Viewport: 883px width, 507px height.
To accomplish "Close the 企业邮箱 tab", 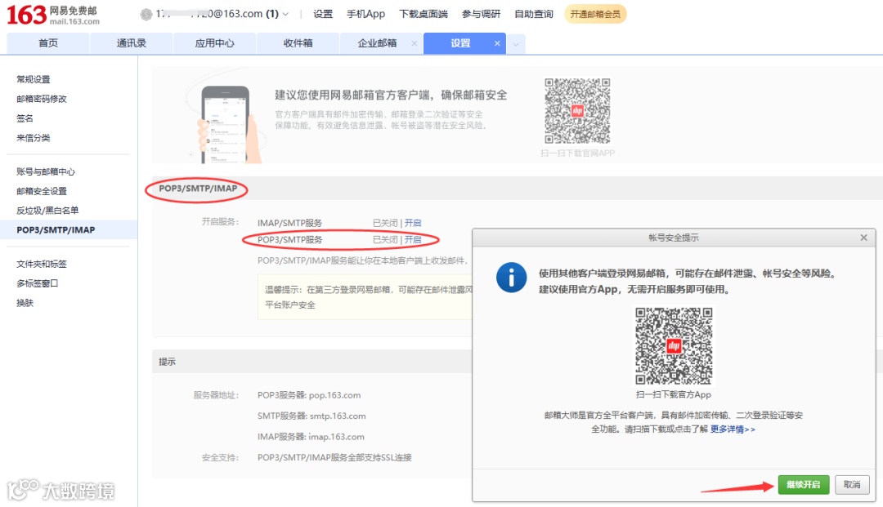I will coord(415,43).
